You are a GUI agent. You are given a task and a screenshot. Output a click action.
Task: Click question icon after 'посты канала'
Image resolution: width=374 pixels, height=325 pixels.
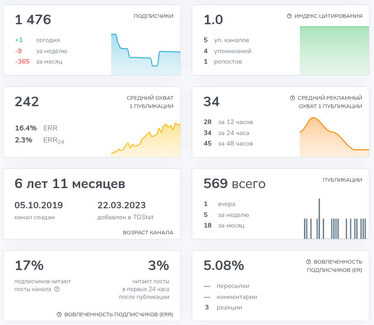coord(57,289)
